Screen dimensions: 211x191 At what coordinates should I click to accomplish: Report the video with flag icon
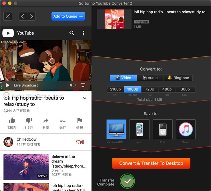[x=79, y=120]
